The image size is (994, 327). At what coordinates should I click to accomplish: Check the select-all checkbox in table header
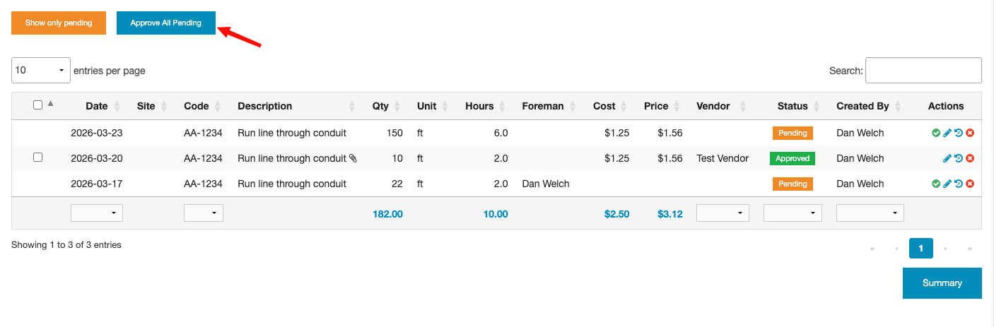click(38, 105)
